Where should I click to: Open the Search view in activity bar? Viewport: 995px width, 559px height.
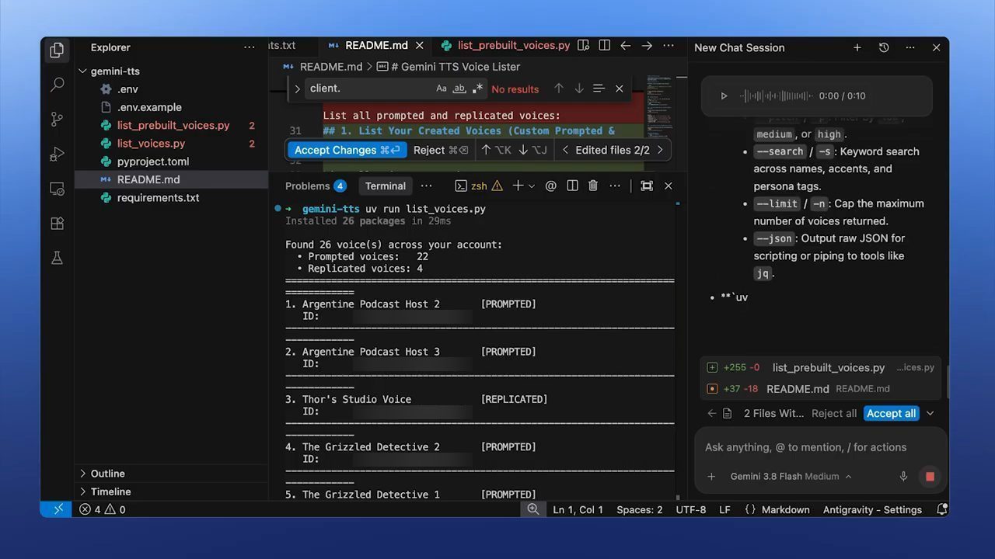tap(57, 85)
